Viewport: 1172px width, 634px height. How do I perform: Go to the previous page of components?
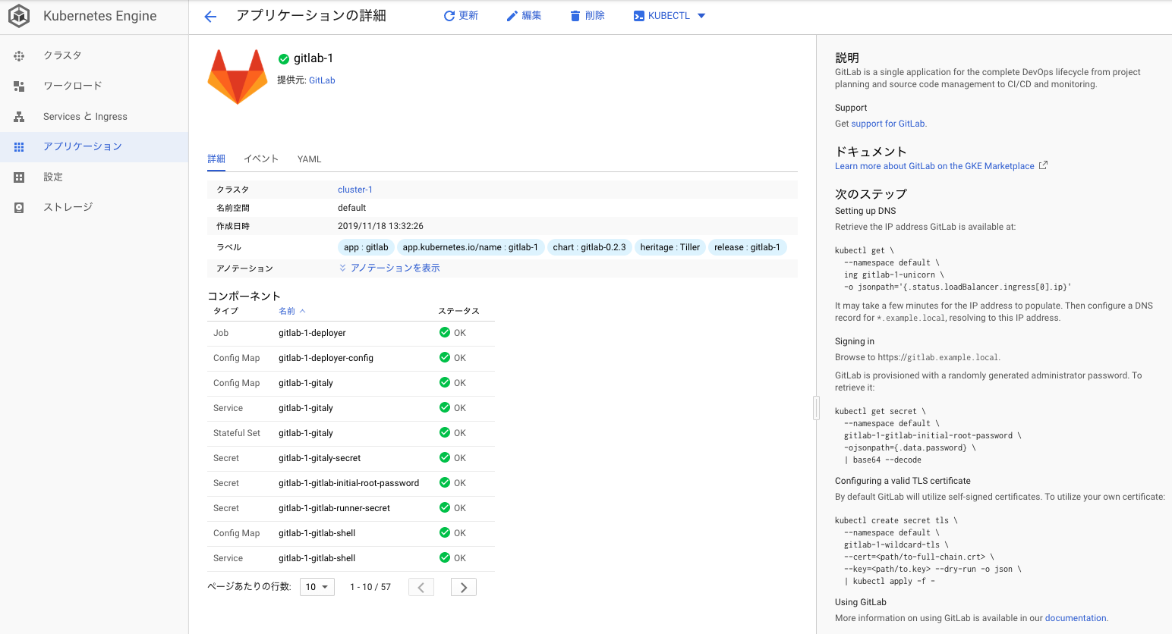pyautogui.click(x=421, y=587)
